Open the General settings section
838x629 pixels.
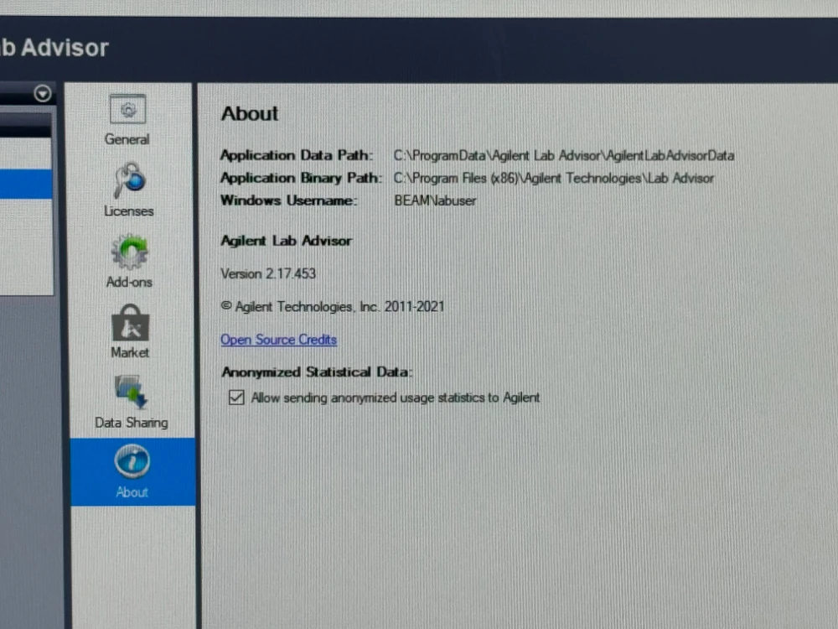point(127,120)
